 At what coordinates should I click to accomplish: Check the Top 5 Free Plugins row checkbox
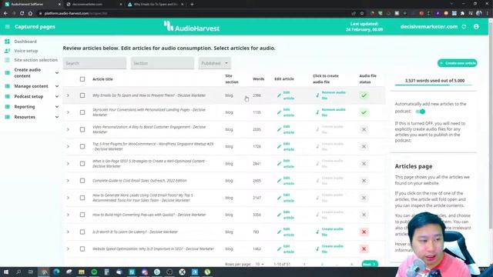[82, 147]
